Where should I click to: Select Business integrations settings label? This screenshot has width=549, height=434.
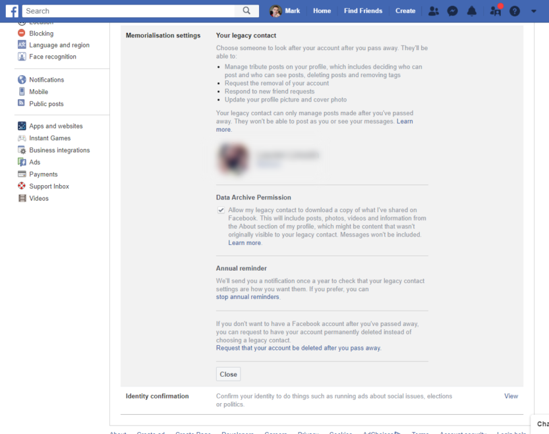59,150
